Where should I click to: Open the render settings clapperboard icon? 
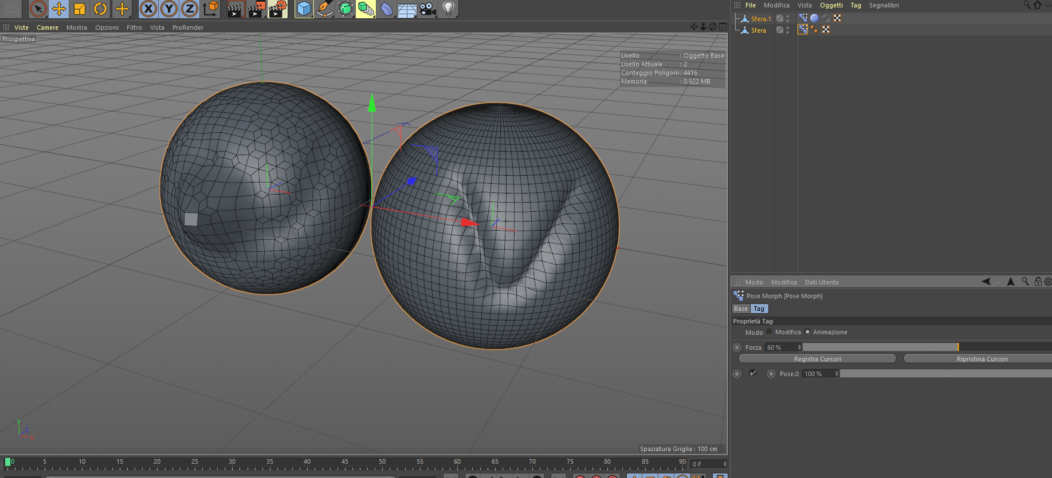tap(277, 9)
